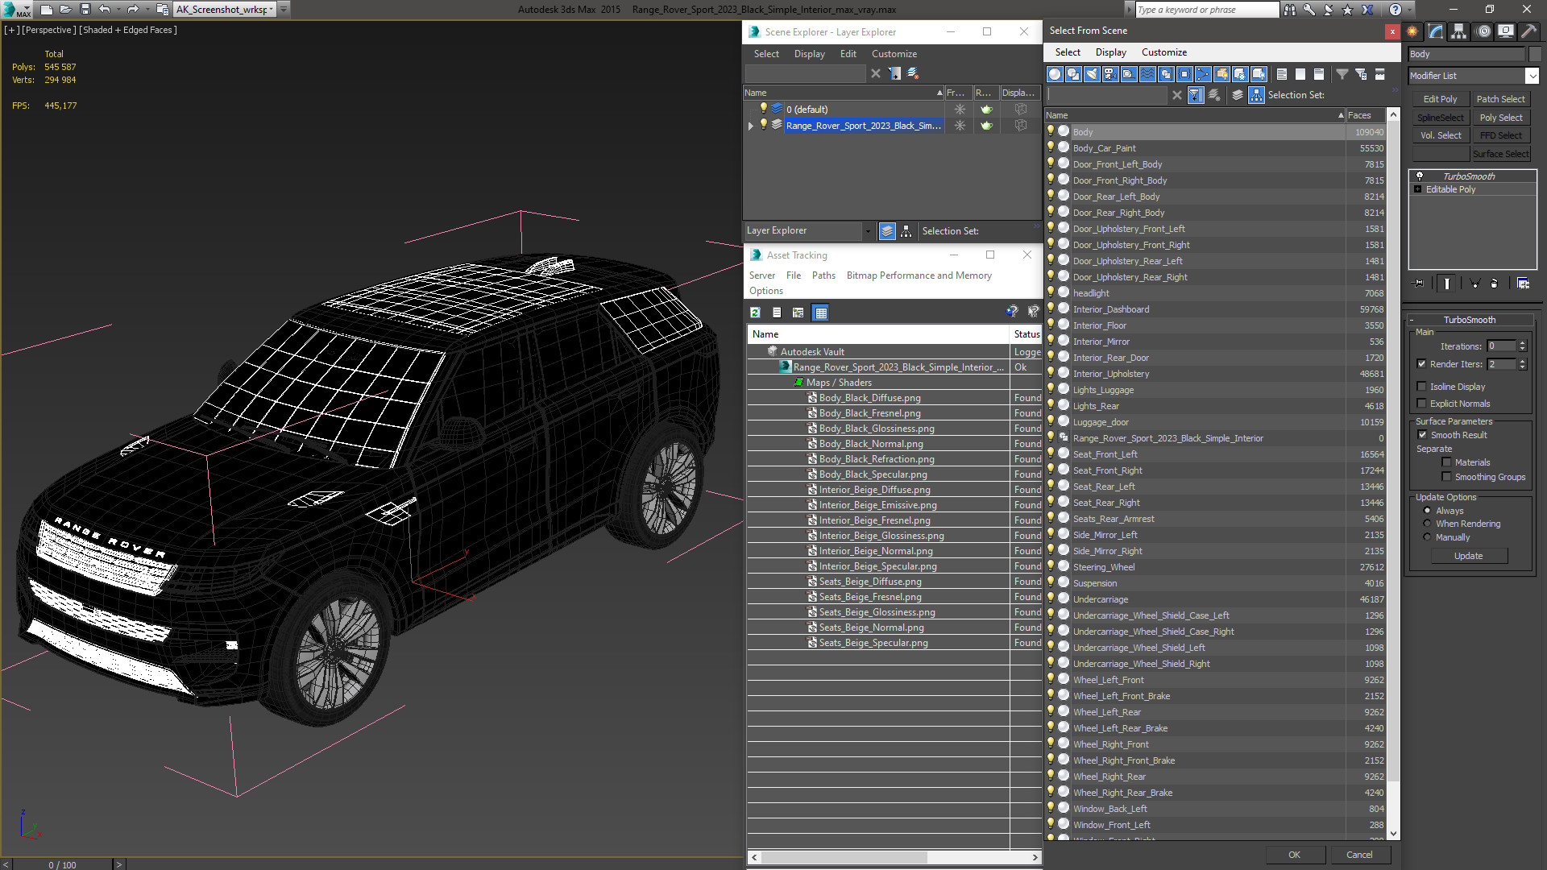Click the Display Cameras filter icon

click(x=1110, y=74)
